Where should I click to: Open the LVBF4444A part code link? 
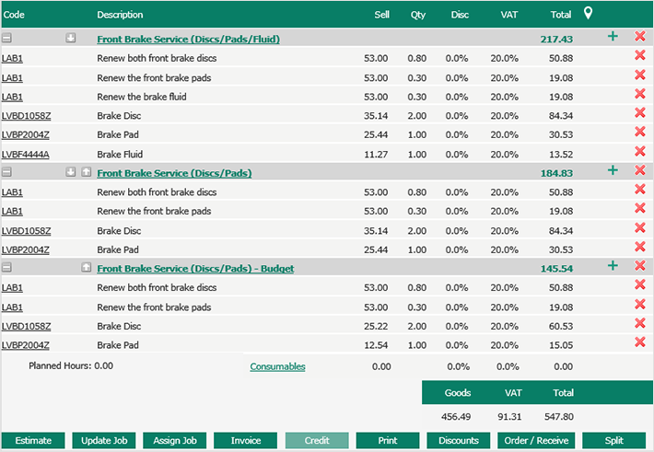pyautogui.click(x=26, y=154)
